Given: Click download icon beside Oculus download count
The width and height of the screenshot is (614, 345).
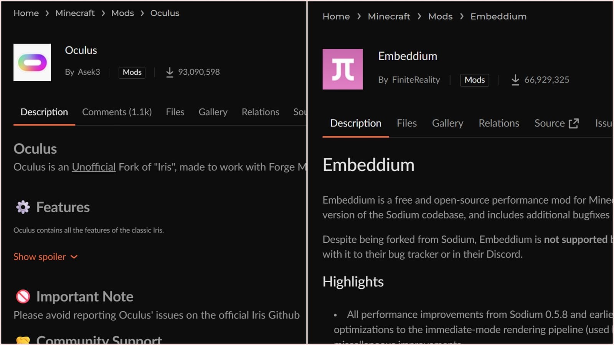Looking at the screenshot, I should [169, 72].
